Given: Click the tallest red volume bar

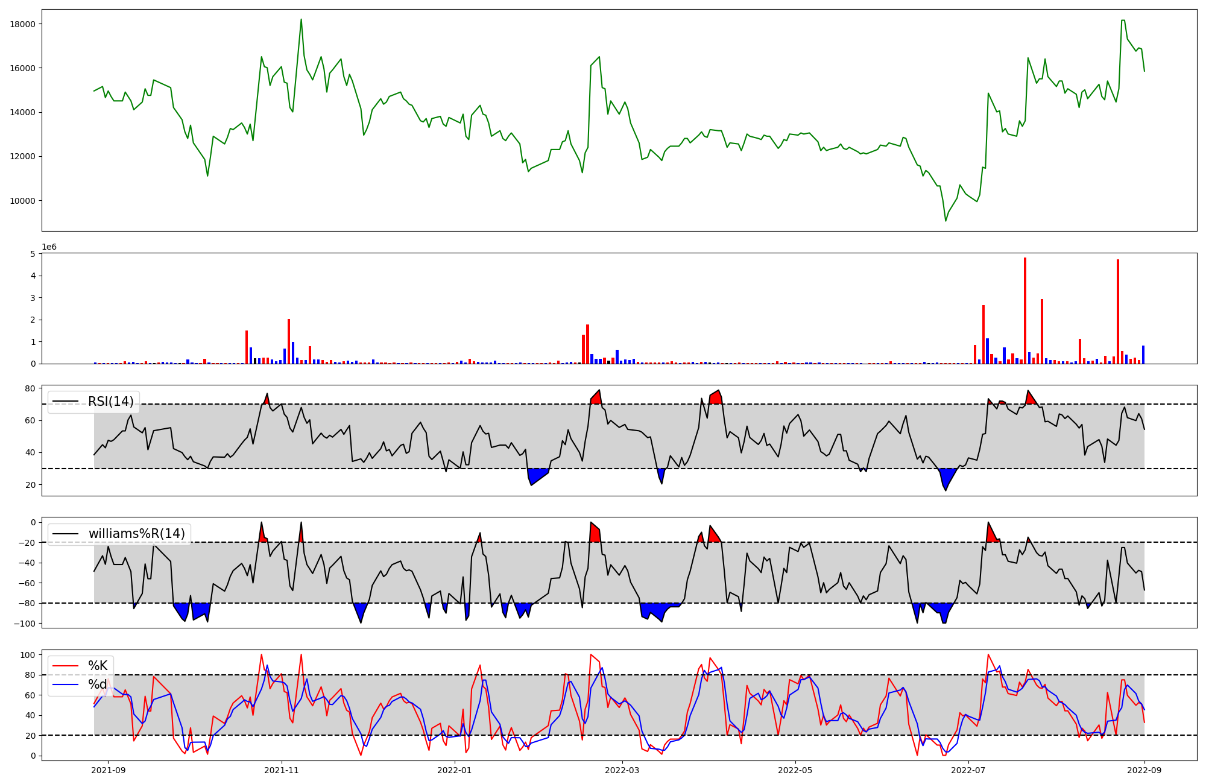Looking at the screenshot, I should [x=1025, y=311].
